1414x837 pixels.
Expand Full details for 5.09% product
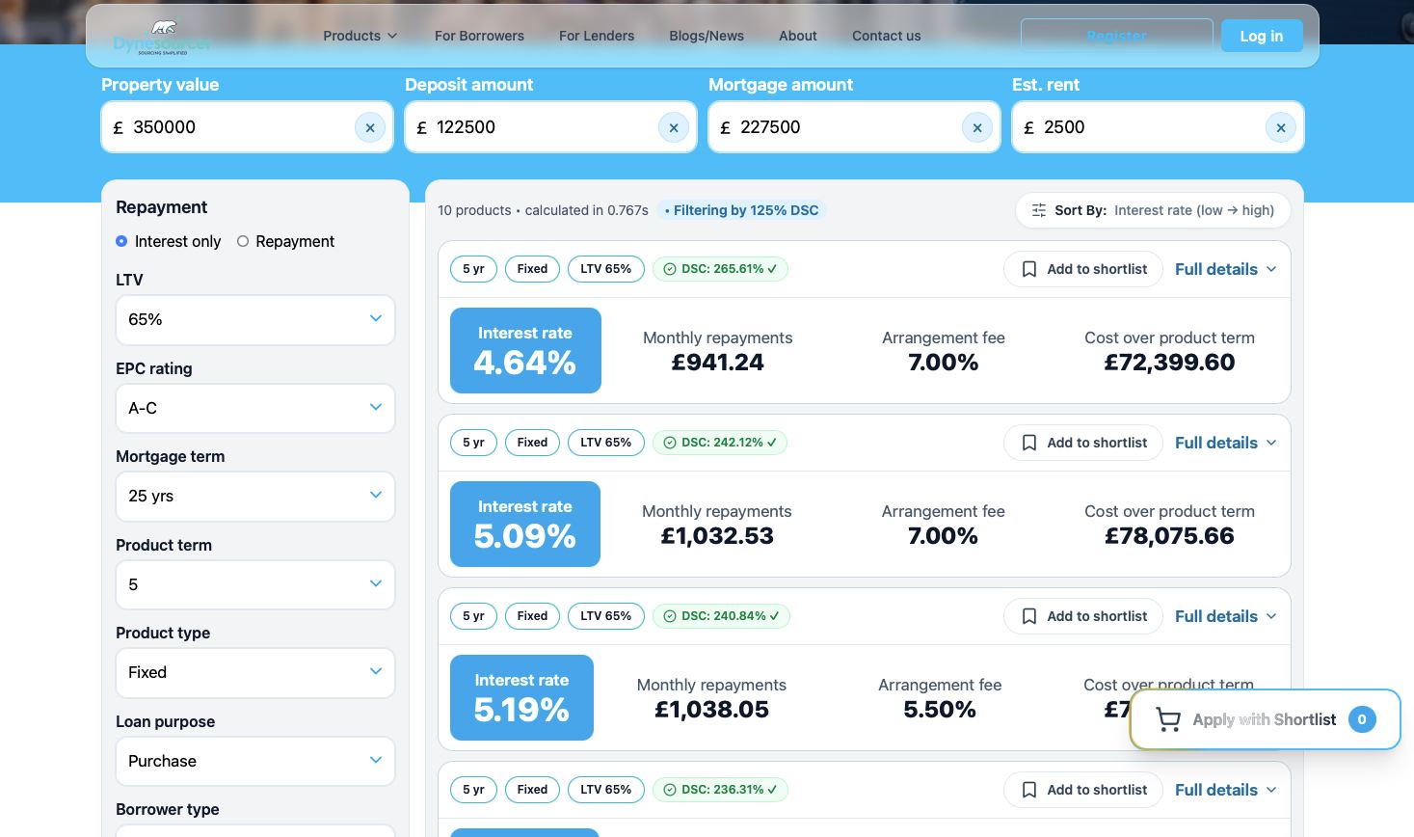[1226, 443]
